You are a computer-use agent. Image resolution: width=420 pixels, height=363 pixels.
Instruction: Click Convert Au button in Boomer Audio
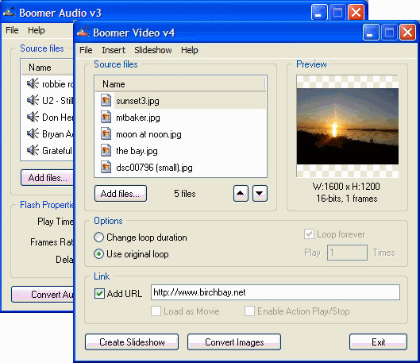(43, 295)
